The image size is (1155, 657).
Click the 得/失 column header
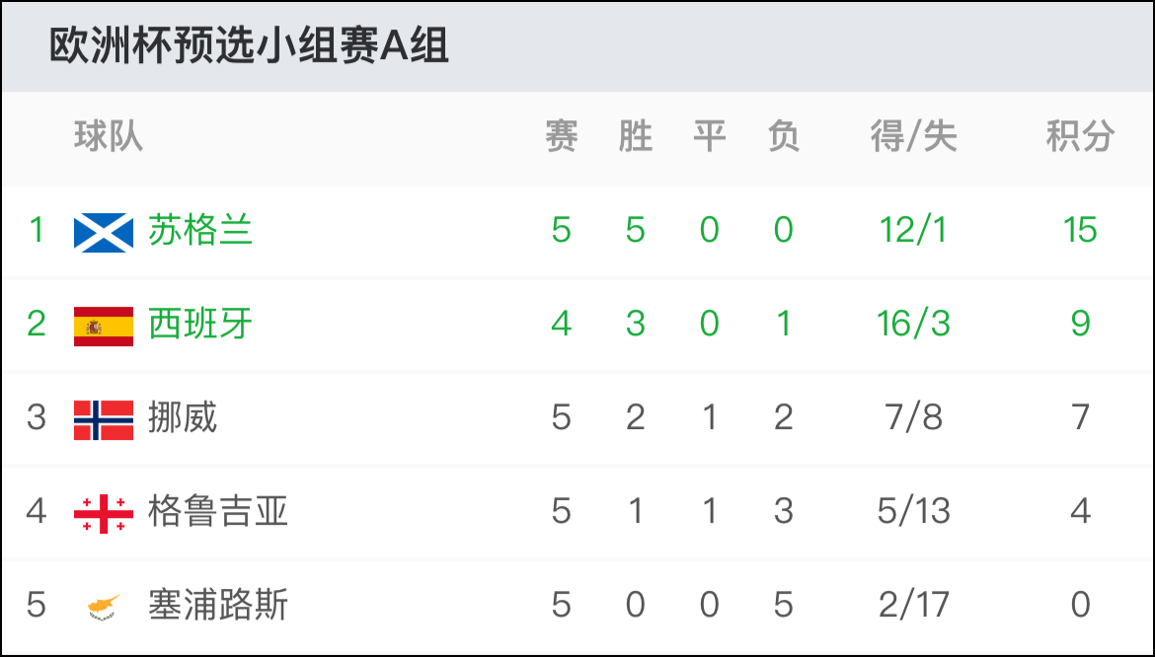pos(913,136)
